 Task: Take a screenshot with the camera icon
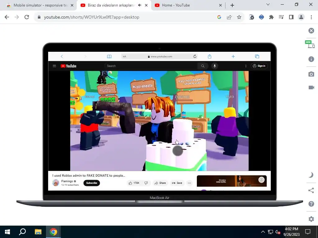click(311, 74)
